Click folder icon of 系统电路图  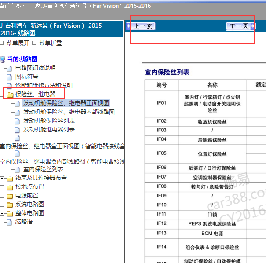coord(10,205)
